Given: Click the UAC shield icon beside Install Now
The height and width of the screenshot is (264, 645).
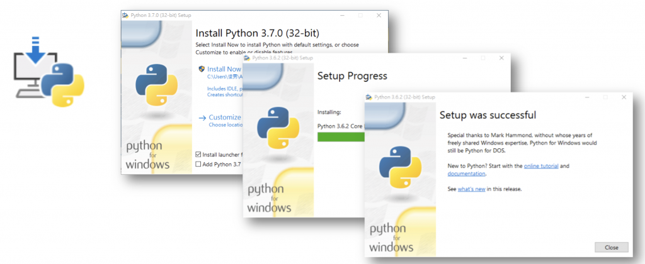Looking at the screenshot, I should point(202,69).
